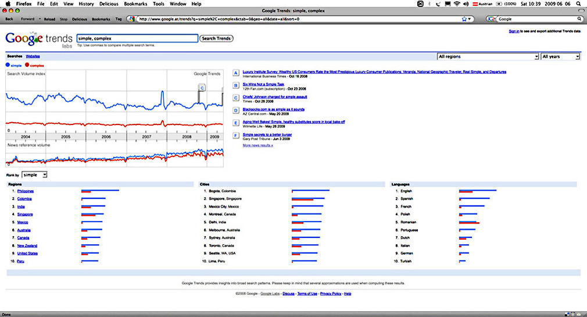Viewport: 587px width, 317px height.
Task: Select the Searches tab
Action: tap(15, 56)
